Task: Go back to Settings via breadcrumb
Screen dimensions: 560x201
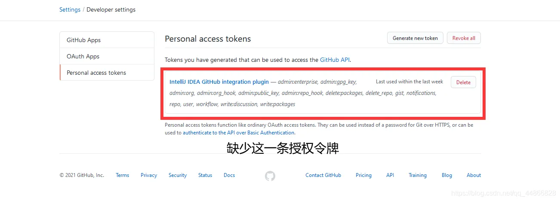Action: coord(70,9)
